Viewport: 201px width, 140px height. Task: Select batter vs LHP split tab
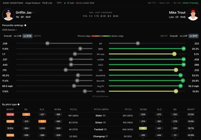coord(184,36)
